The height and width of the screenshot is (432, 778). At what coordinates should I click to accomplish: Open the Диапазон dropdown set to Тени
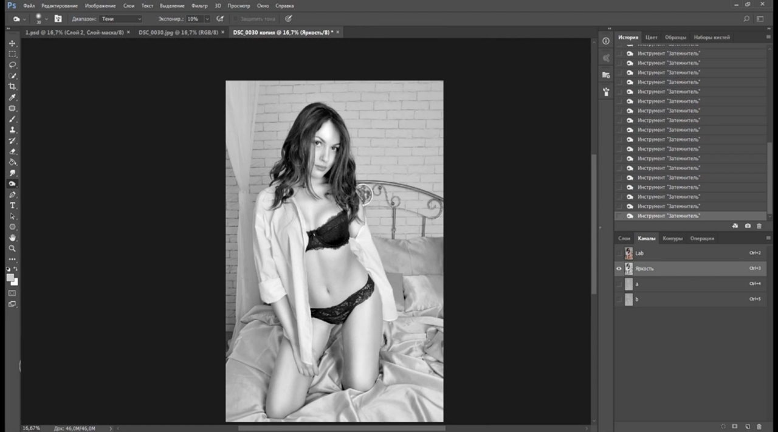[121, 19]
